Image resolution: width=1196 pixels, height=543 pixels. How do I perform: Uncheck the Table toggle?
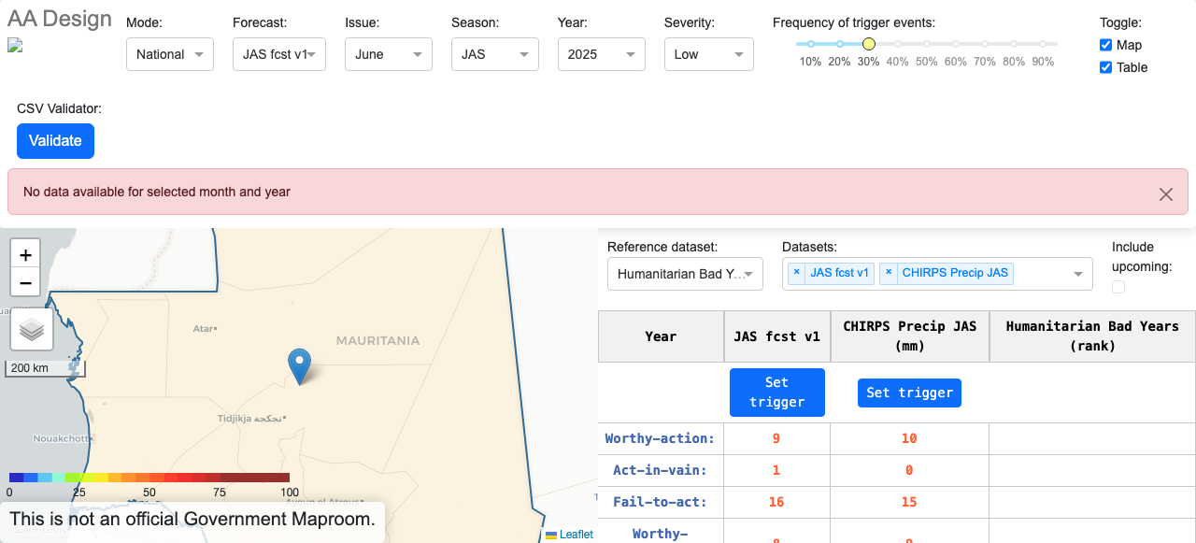pos(1105,66)
